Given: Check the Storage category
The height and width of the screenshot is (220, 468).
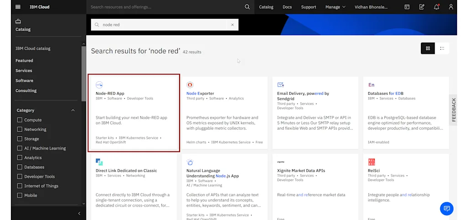Looking at the screenshot, I should tap(20, 139).
